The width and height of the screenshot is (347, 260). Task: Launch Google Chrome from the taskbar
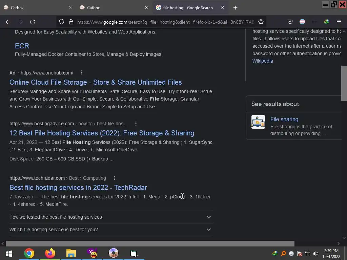pos(29,253)
